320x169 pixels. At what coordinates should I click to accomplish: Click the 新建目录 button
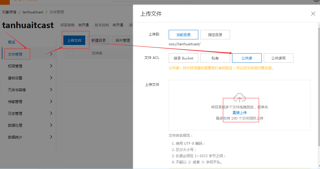click(99, 41)
